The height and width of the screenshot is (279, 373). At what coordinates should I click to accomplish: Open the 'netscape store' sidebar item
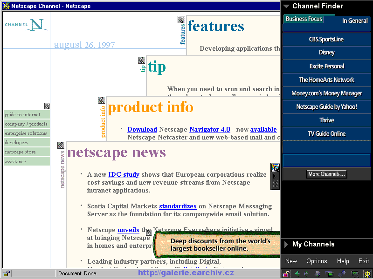click(27, 152)
